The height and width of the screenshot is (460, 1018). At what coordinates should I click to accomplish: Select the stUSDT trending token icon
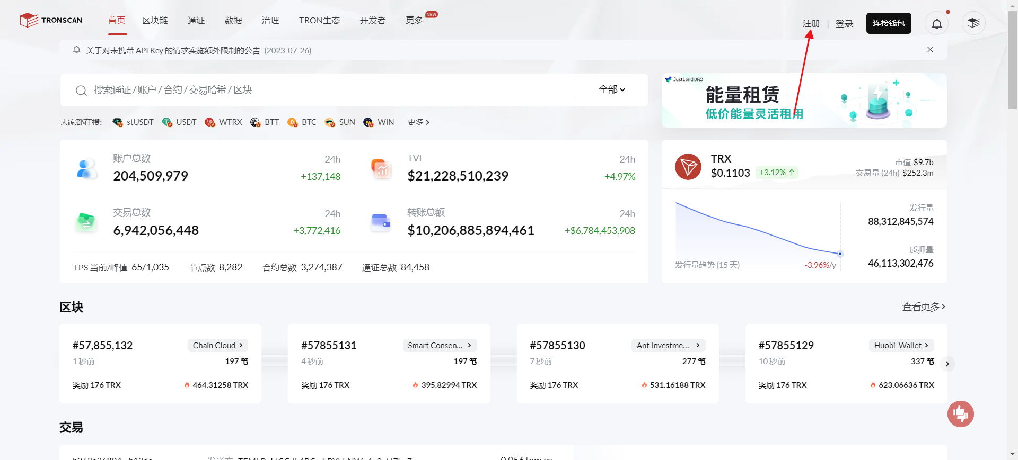click(118, 122)
